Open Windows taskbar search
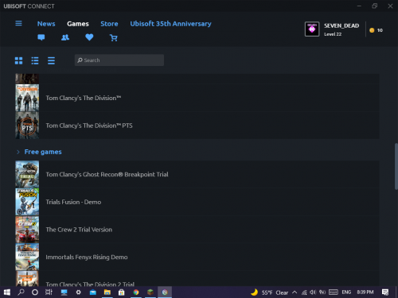Image resolution: width=398 pixels, height=298 pixels. click(21, 292)
